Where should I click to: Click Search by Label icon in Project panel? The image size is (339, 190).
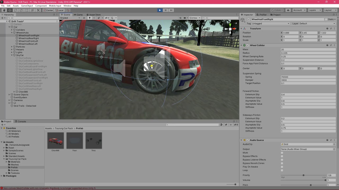(x=226, y=125)
